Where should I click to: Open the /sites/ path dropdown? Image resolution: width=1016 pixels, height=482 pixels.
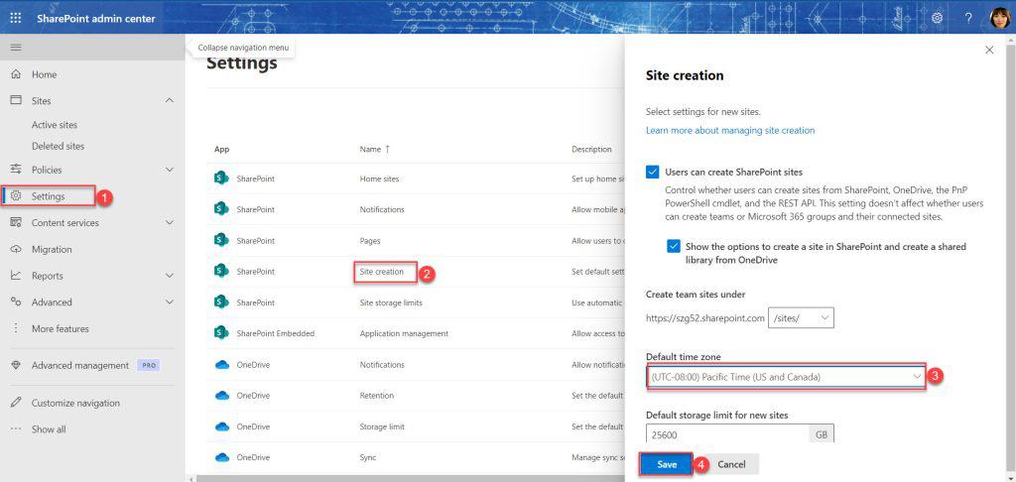[801, 318]
